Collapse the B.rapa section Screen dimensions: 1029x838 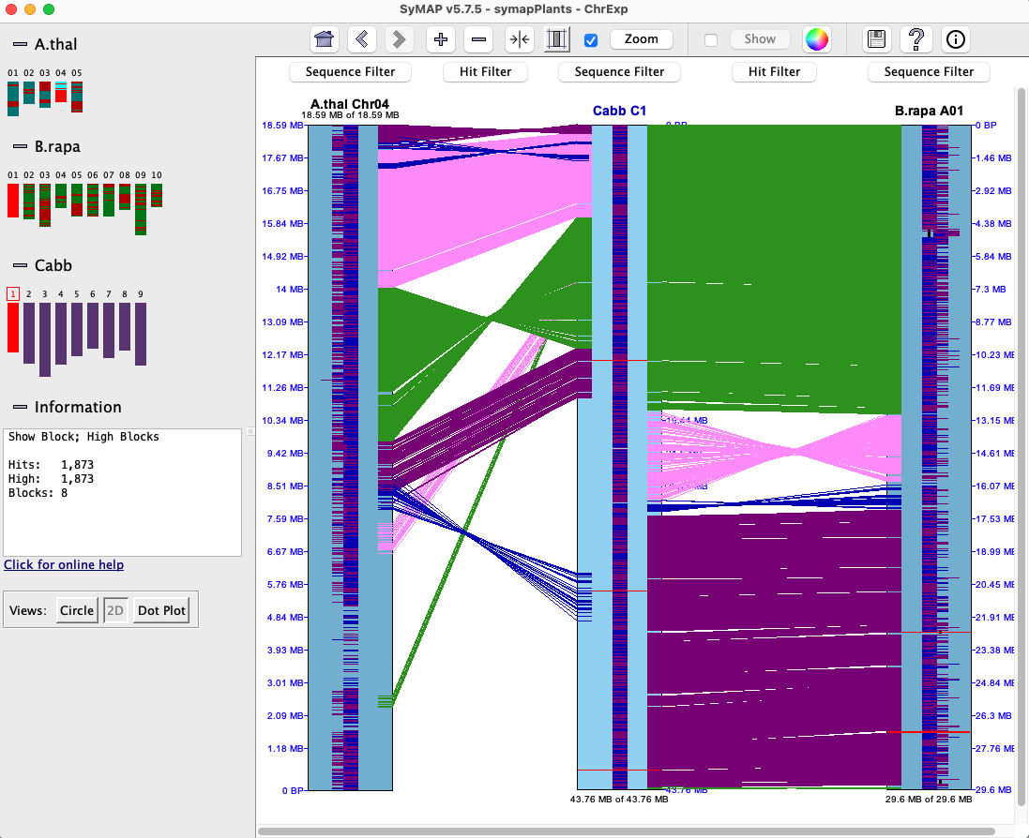pyautogui.click(x=19, y=147)
